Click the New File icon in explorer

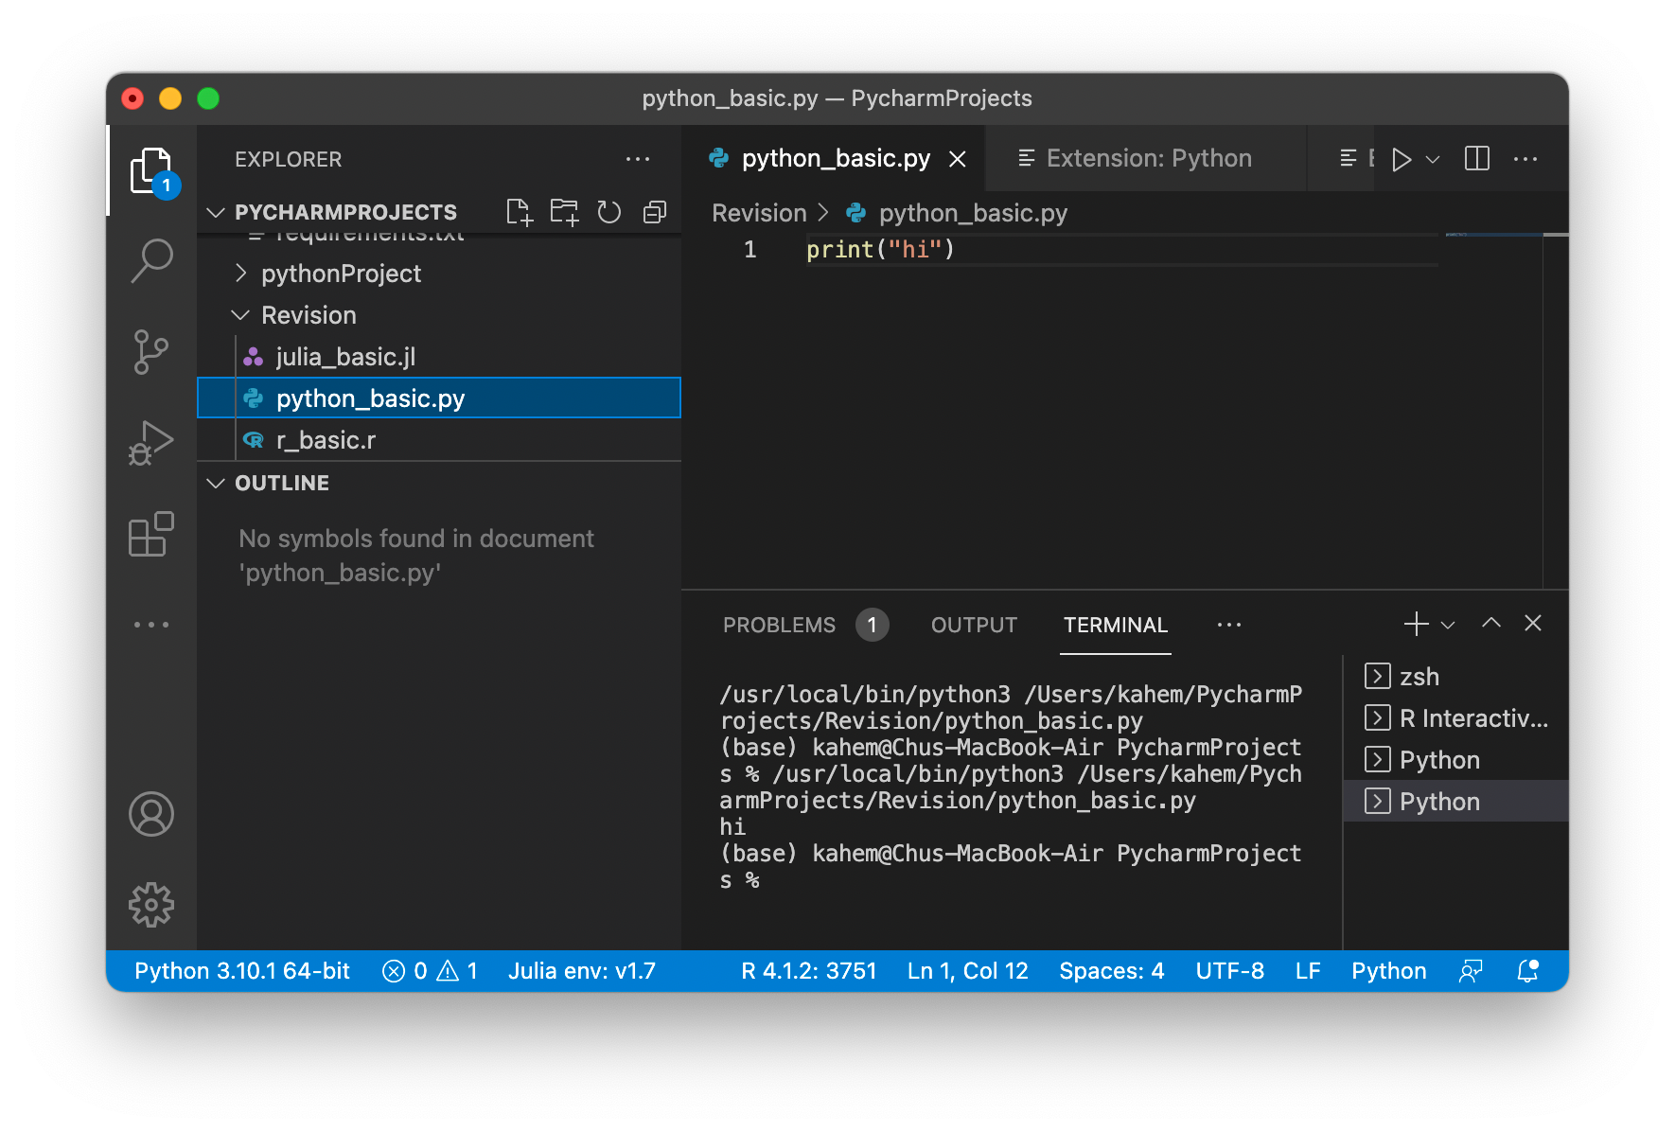click(x=519, y=212)
